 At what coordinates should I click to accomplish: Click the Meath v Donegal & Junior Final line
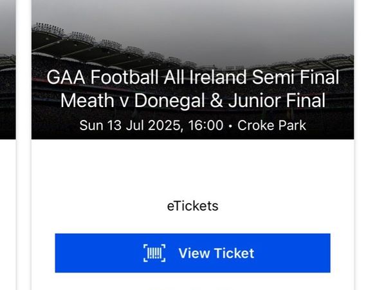pos(193,101)
